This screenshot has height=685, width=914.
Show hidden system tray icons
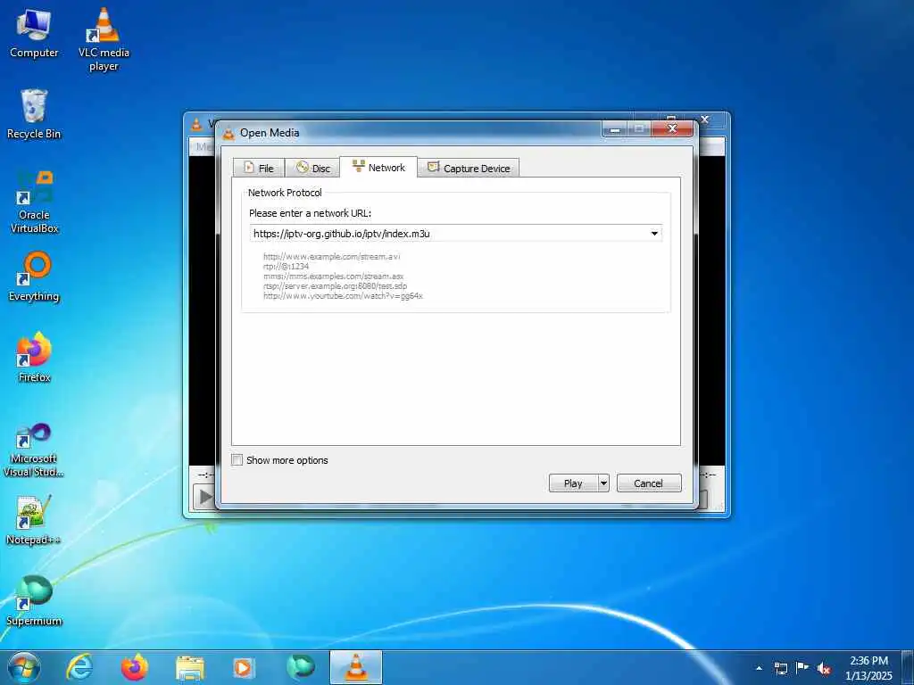tap(759, 668)
